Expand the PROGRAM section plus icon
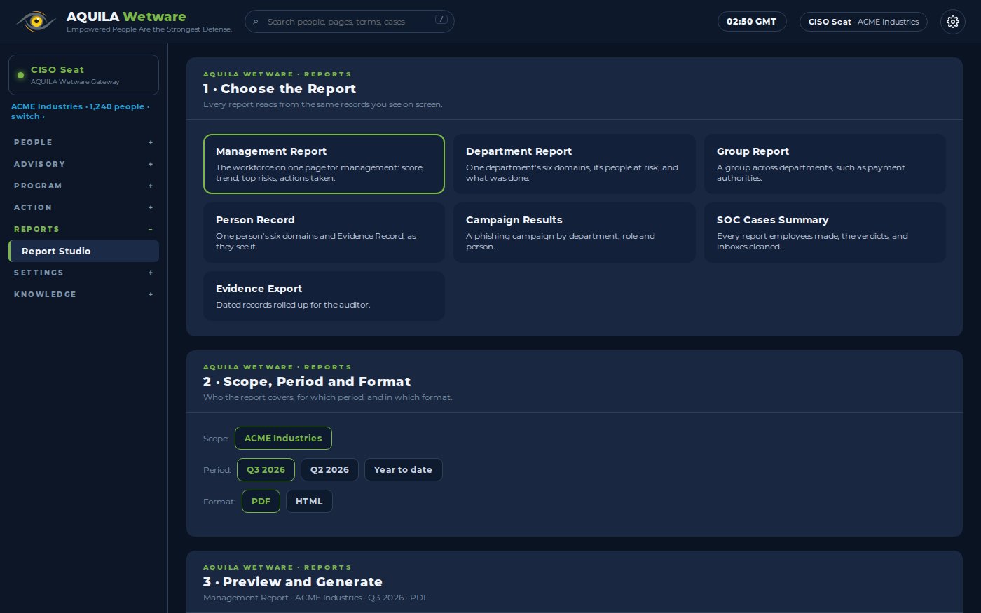This screenshot has height=613, width=981. [x=151, y=186]
